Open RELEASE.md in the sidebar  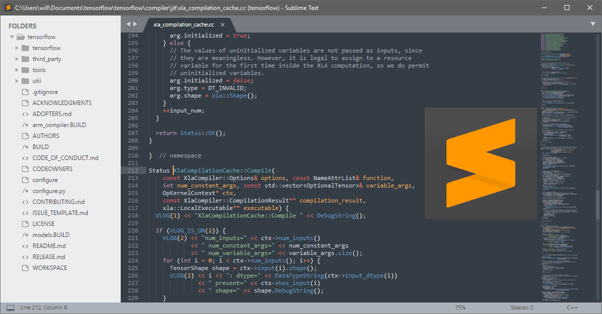[x=49, y=257]
